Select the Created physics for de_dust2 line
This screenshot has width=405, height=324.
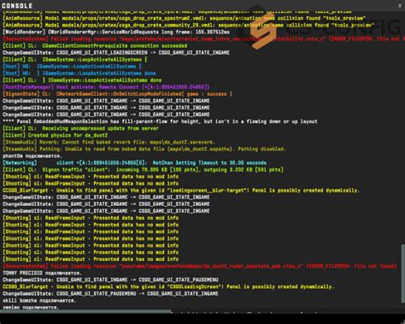click(x=56, y=135)
